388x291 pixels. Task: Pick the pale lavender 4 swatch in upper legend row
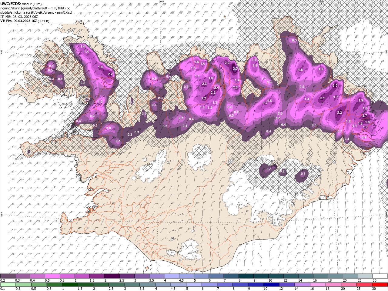tap(171, 276)
